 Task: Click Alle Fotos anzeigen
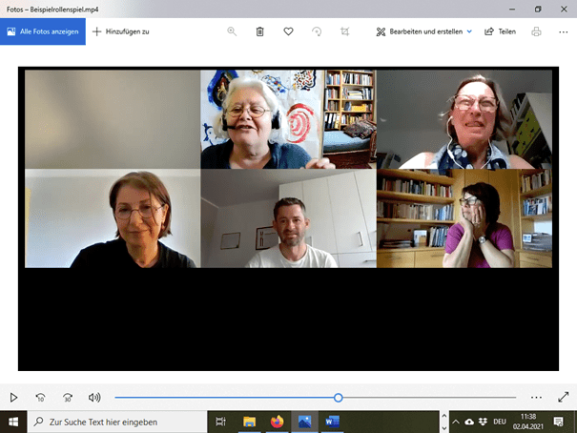pos(43,31)
